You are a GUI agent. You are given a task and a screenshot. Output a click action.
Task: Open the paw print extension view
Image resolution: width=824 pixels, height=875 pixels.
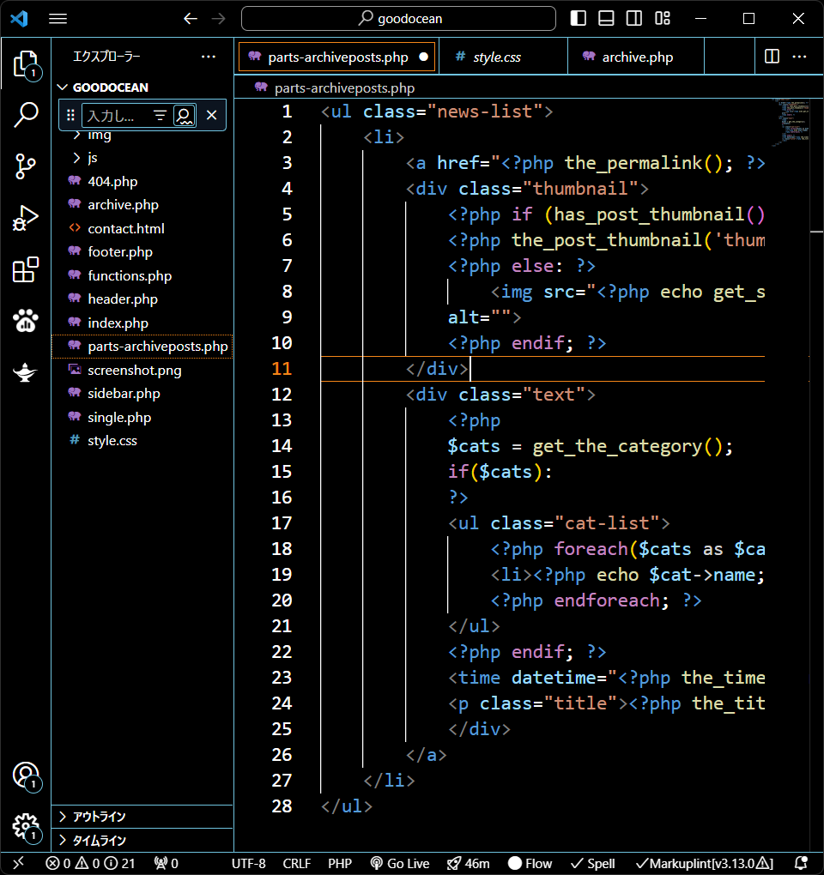click(26, 321)
